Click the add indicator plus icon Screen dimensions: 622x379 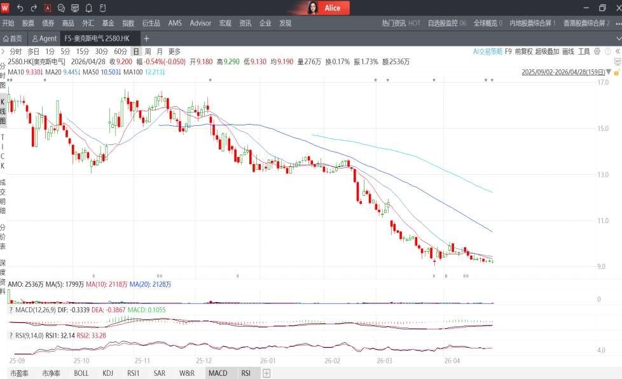tap(266, 373)
